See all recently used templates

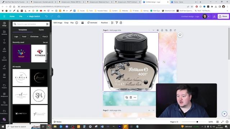click(45, 42)
